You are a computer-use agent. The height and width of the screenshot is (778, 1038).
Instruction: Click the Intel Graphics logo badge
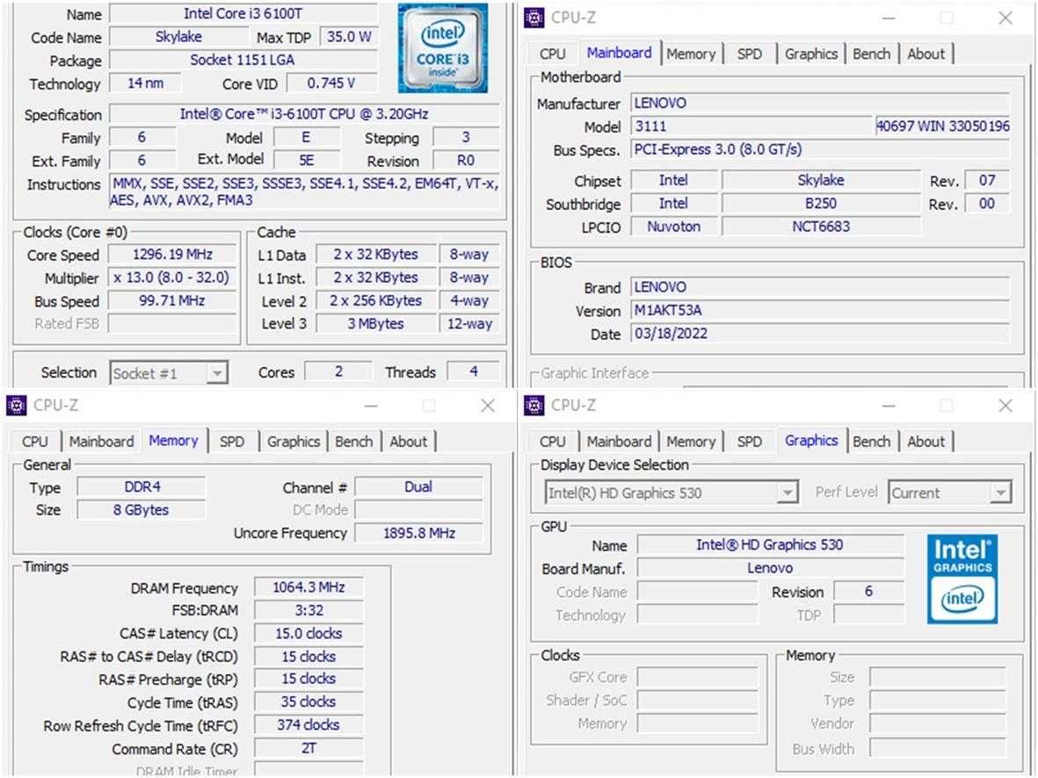[962, 580]
